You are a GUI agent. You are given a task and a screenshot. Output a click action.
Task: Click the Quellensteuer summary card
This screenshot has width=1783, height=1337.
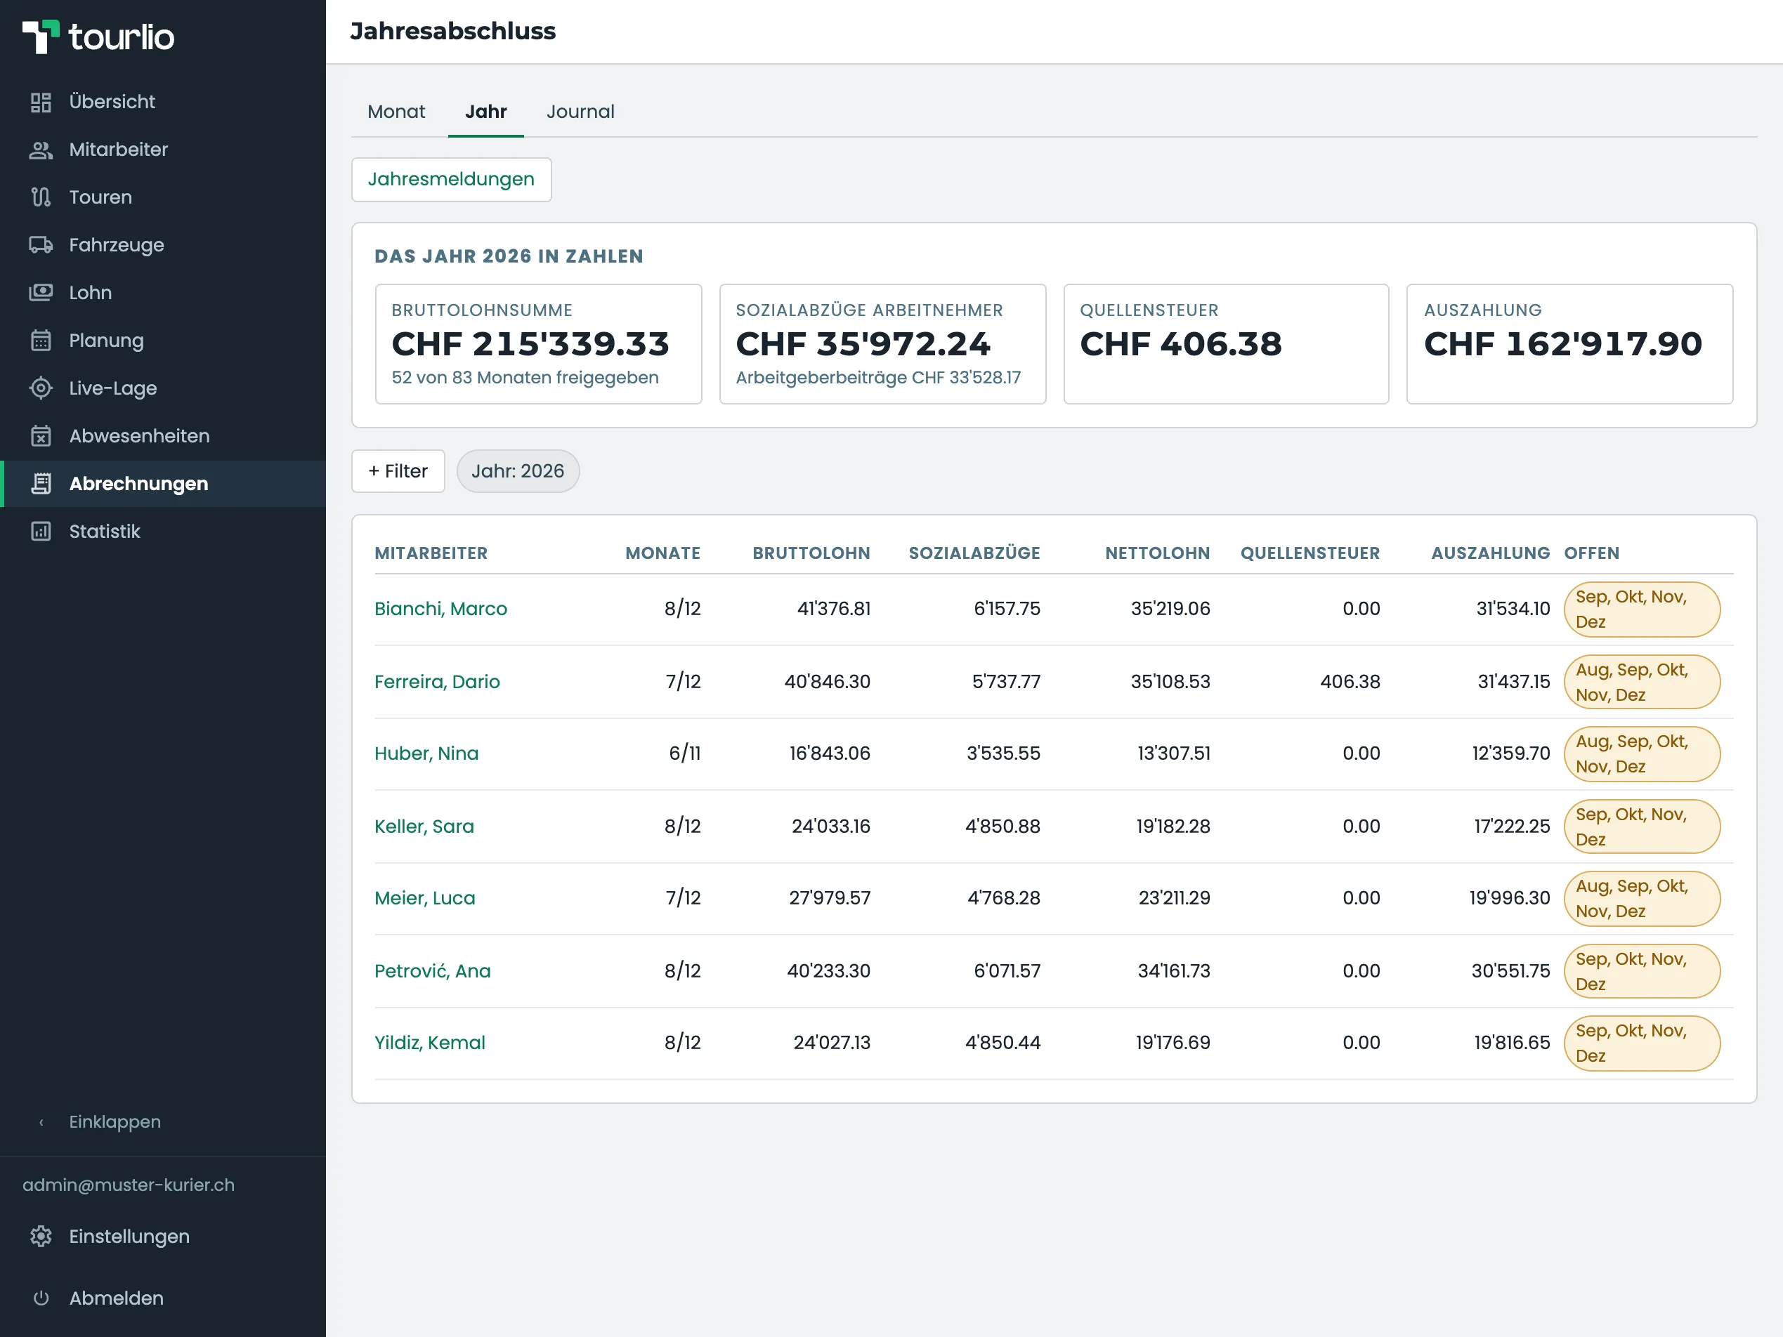pos(1226,344)
